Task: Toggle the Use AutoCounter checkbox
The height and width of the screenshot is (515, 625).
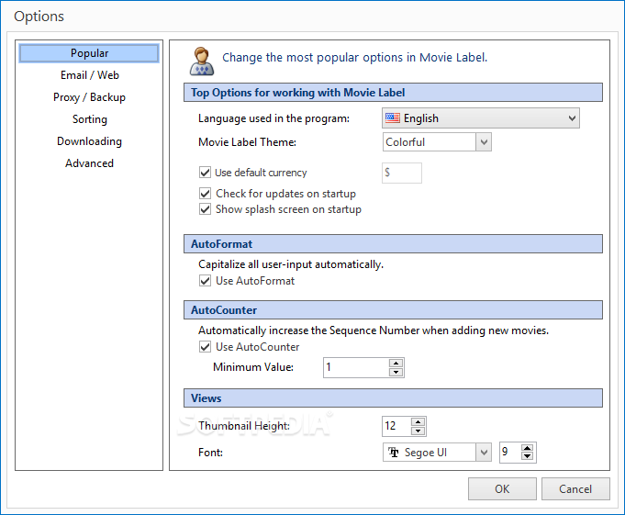Action: 205,347
